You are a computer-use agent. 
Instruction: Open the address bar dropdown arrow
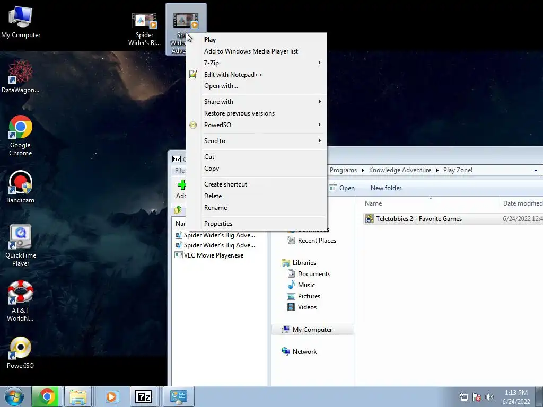point(536,170)
